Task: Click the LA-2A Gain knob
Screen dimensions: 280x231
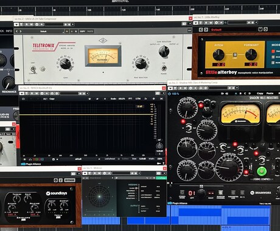Action: (65, 63)
